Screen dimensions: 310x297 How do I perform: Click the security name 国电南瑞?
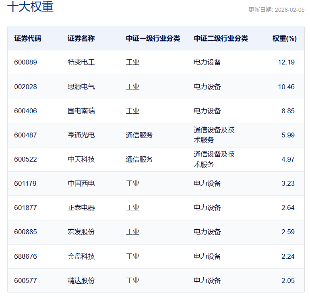point(81,111)
